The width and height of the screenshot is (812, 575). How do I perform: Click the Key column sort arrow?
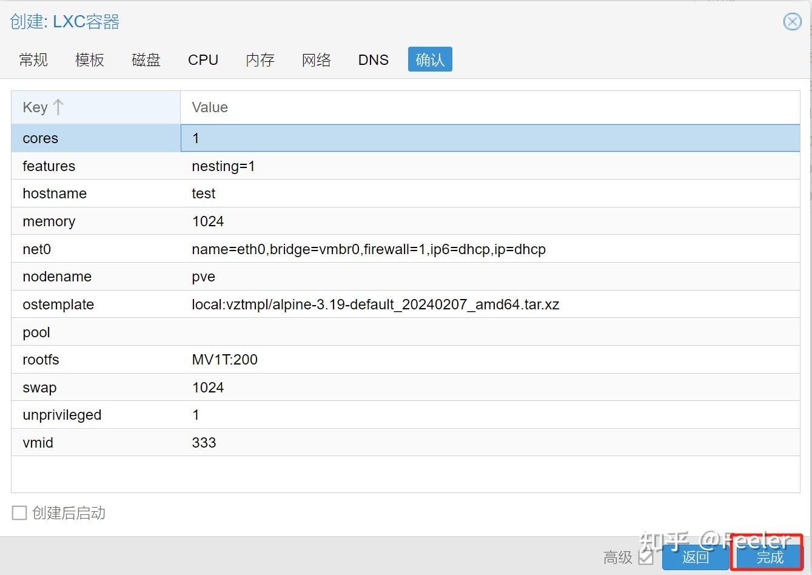(x=58, y=107)
